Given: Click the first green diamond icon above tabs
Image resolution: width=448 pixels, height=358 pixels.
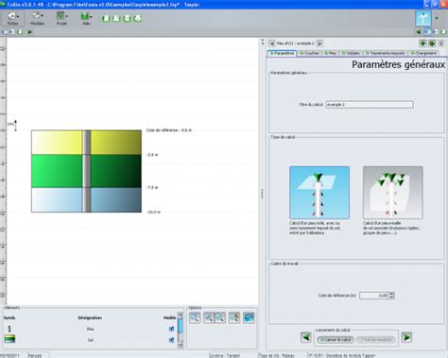Looking at the screenshot, I should (x=422, y=43).
